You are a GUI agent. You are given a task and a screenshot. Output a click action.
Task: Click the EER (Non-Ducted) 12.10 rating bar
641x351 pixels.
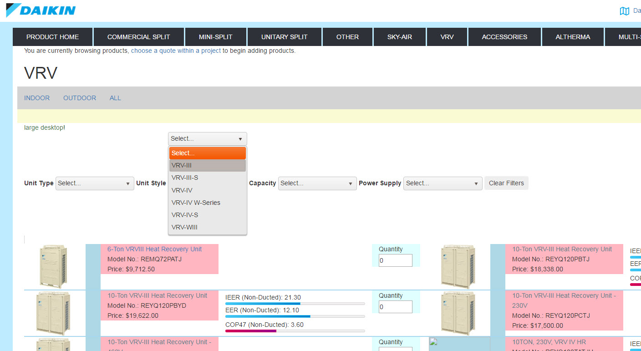[295, 316]
